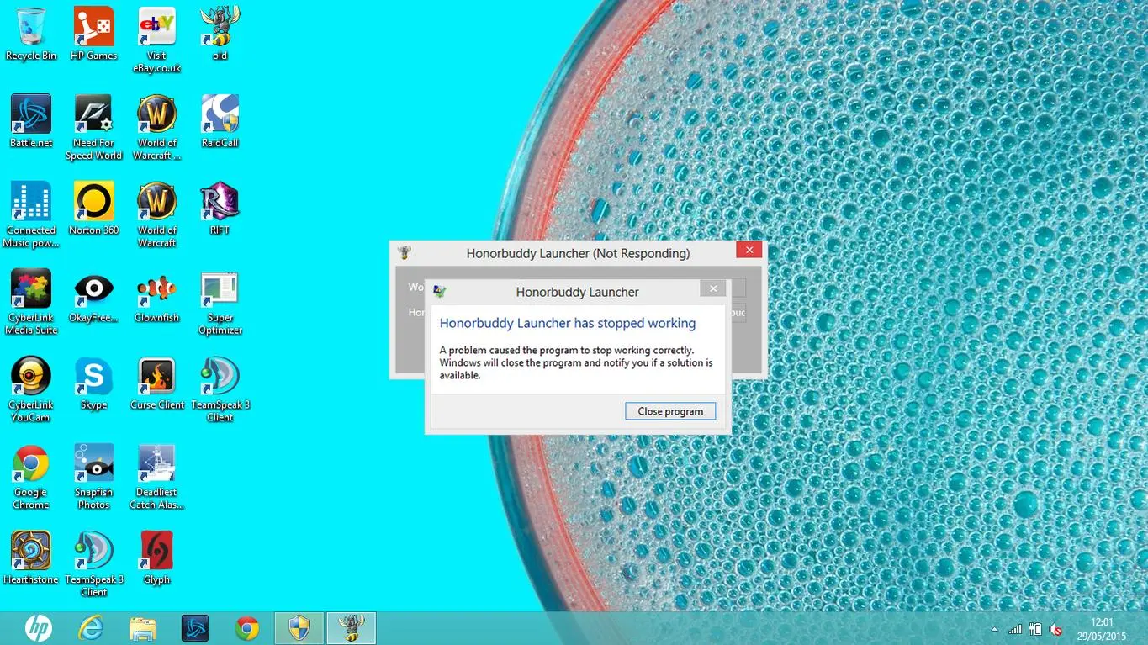Select the Glyph desktop shortcut

156,558
